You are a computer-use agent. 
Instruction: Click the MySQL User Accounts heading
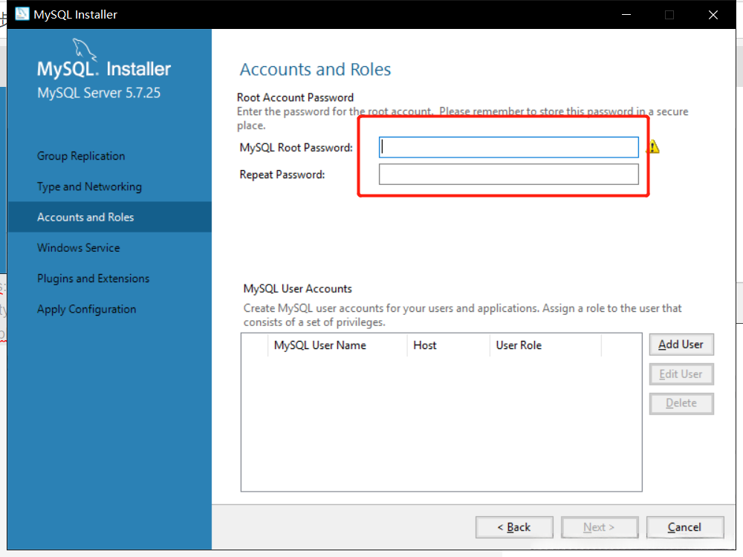tap(298, 289)
